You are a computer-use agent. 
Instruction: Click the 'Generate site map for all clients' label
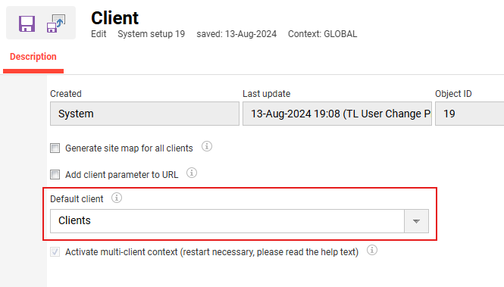coord(129,148)
